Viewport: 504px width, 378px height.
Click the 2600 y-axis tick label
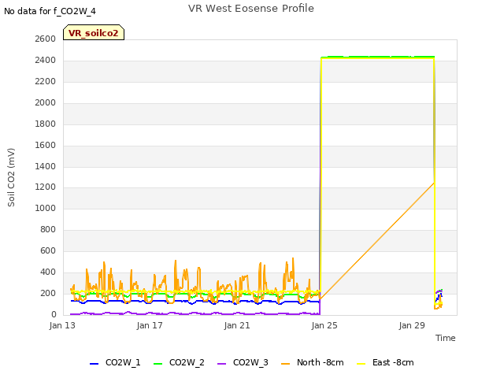[46, 39]
